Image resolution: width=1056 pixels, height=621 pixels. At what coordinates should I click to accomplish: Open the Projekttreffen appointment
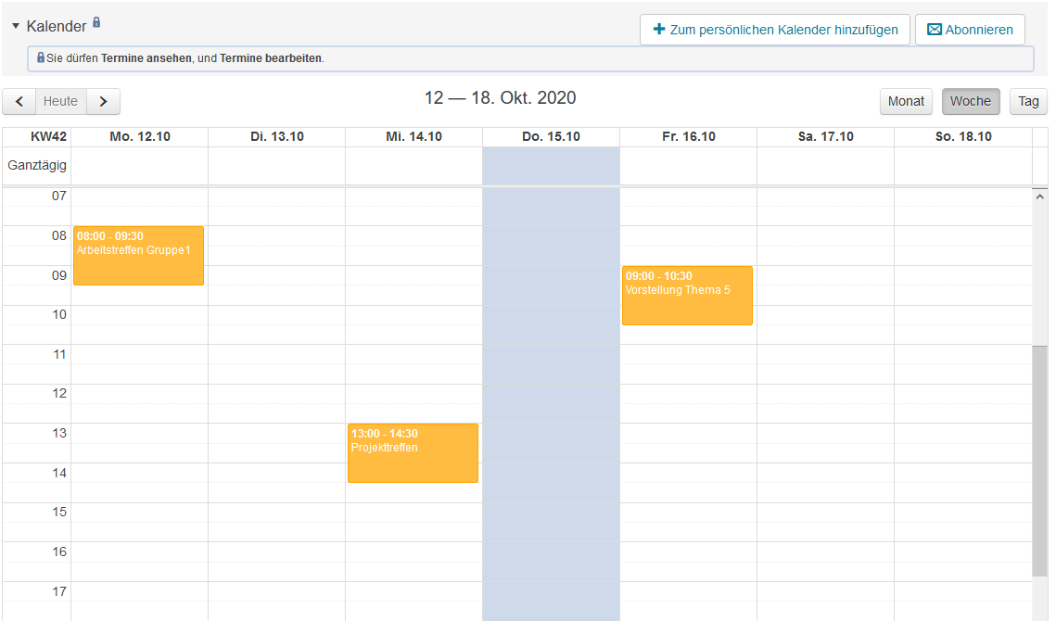coord(413,452)
